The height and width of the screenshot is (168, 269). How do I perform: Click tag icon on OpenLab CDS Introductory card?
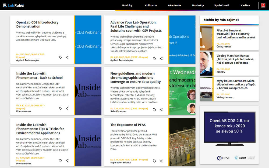tap(60, 57)
